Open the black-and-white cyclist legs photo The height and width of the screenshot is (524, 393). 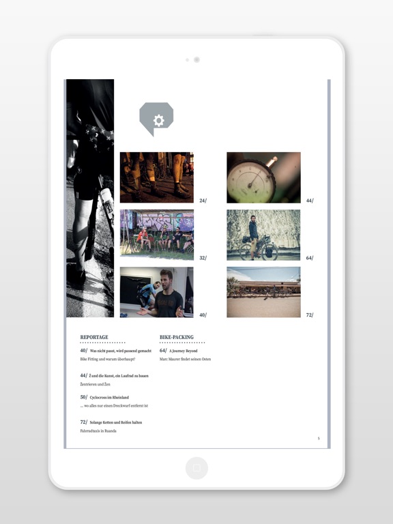click(90, 198)
